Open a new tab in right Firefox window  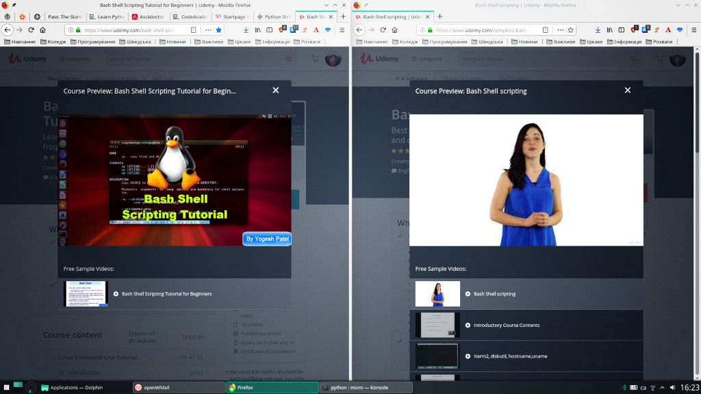[440, 16]
